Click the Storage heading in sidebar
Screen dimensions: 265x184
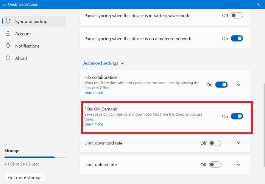click(x=12, y=151)
